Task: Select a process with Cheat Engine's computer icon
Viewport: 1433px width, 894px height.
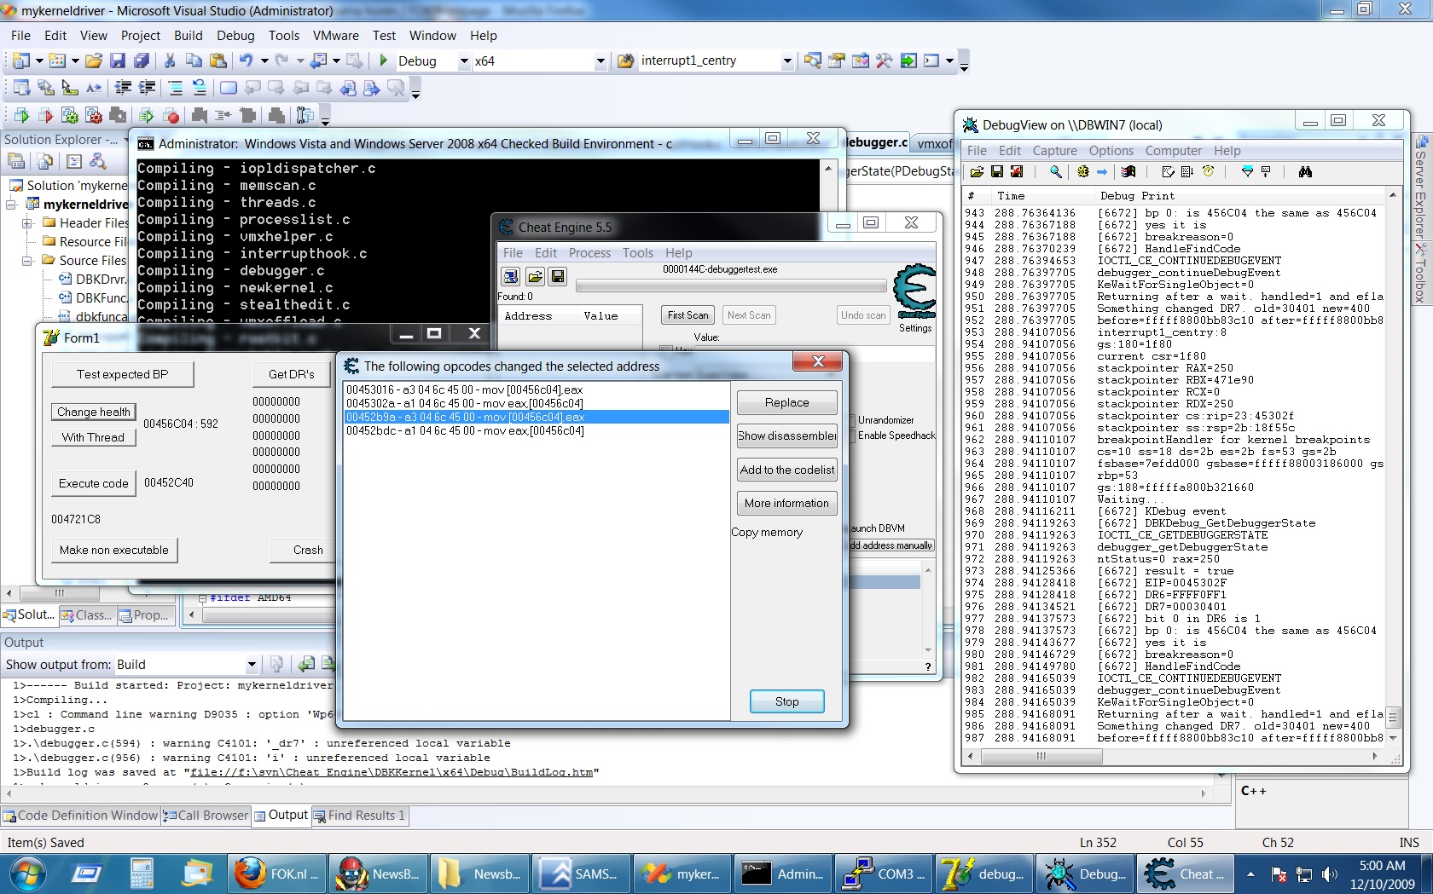Action: click(510, 276)
